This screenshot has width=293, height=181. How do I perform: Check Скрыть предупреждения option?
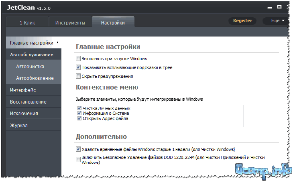(x=78, y=76)
